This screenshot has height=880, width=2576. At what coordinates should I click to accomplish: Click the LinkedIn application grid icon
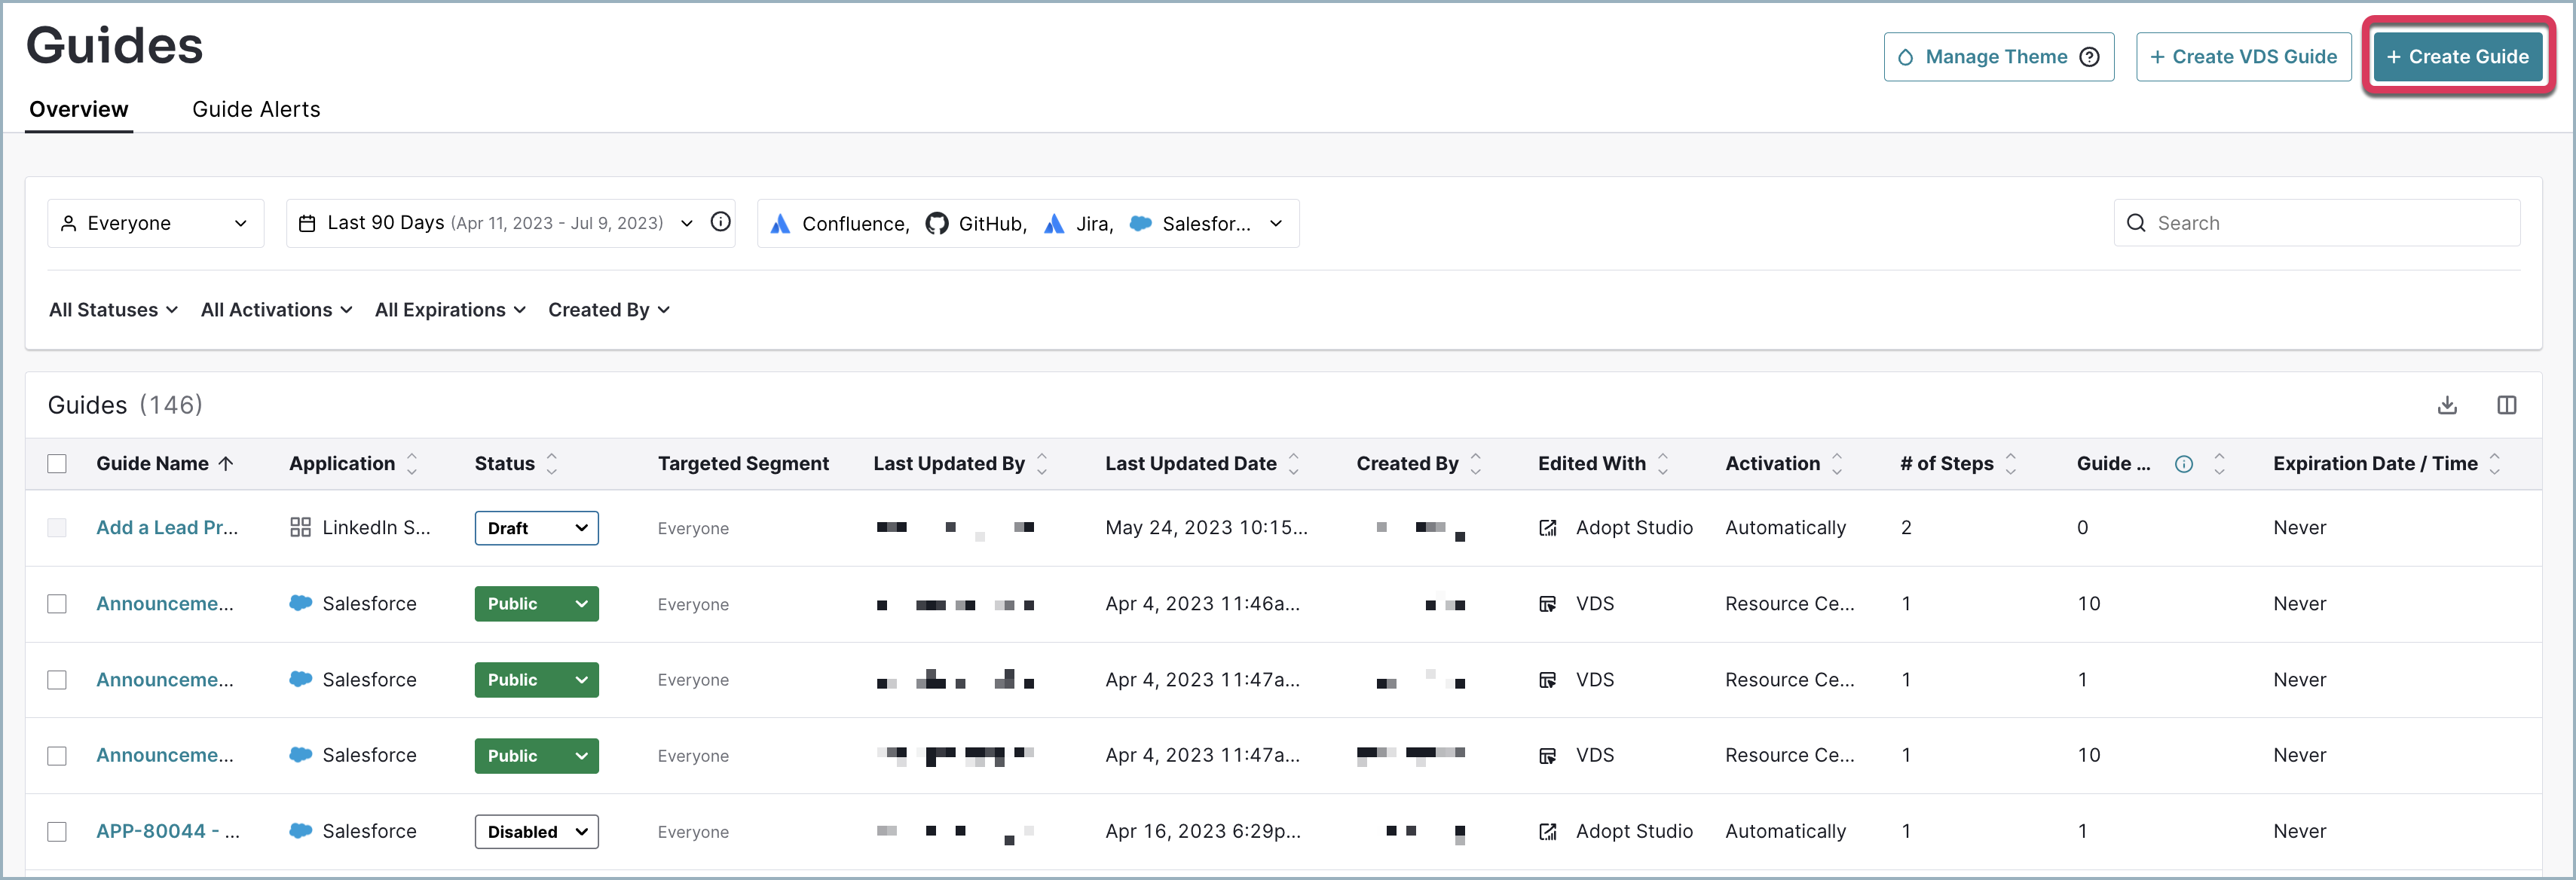tap(300, 527)
